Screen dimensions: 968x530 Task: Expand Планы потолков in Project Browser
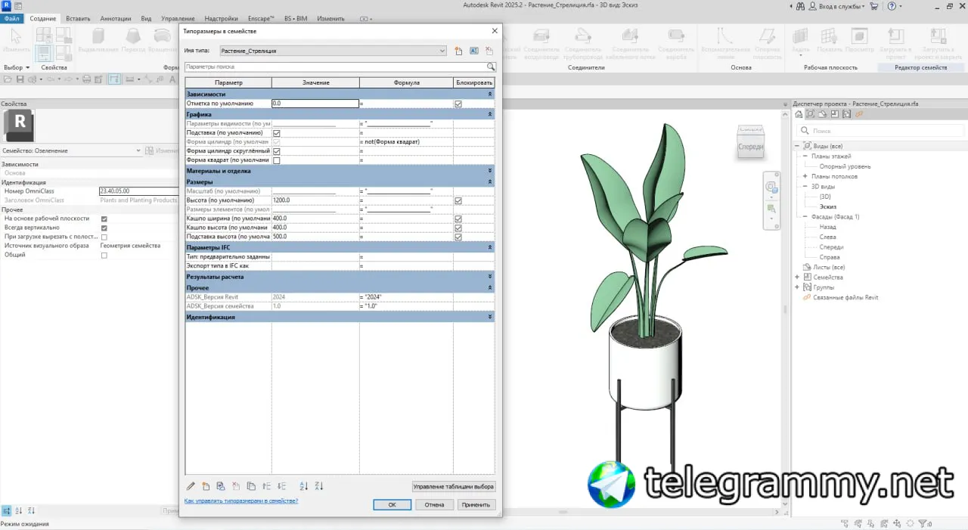point(805,176)
